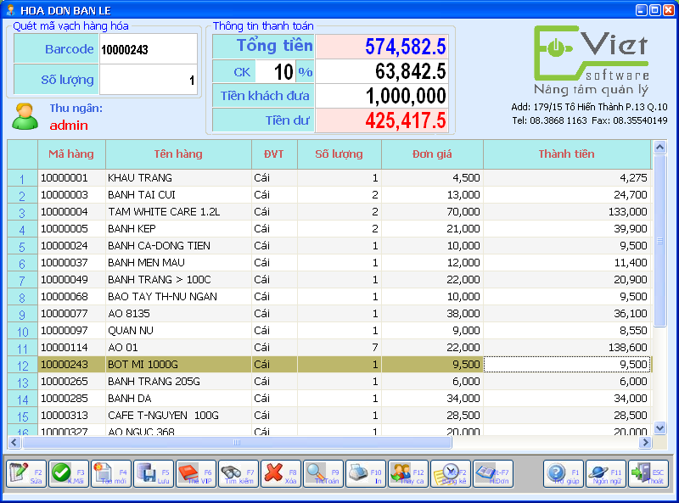Click the horizontal scrollbar left arrow
The height and width of the screenshot is (503, 679).
coord(14,443)
